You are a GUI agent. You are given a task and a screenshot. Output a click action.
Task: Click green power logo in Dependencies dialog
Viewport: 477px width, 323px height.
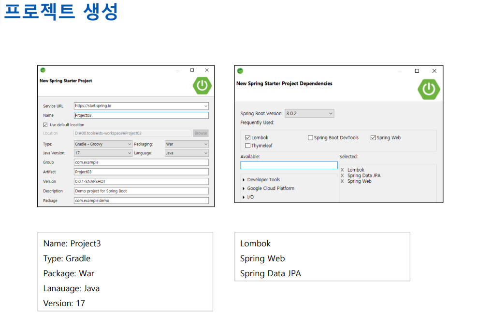[429, 89]
